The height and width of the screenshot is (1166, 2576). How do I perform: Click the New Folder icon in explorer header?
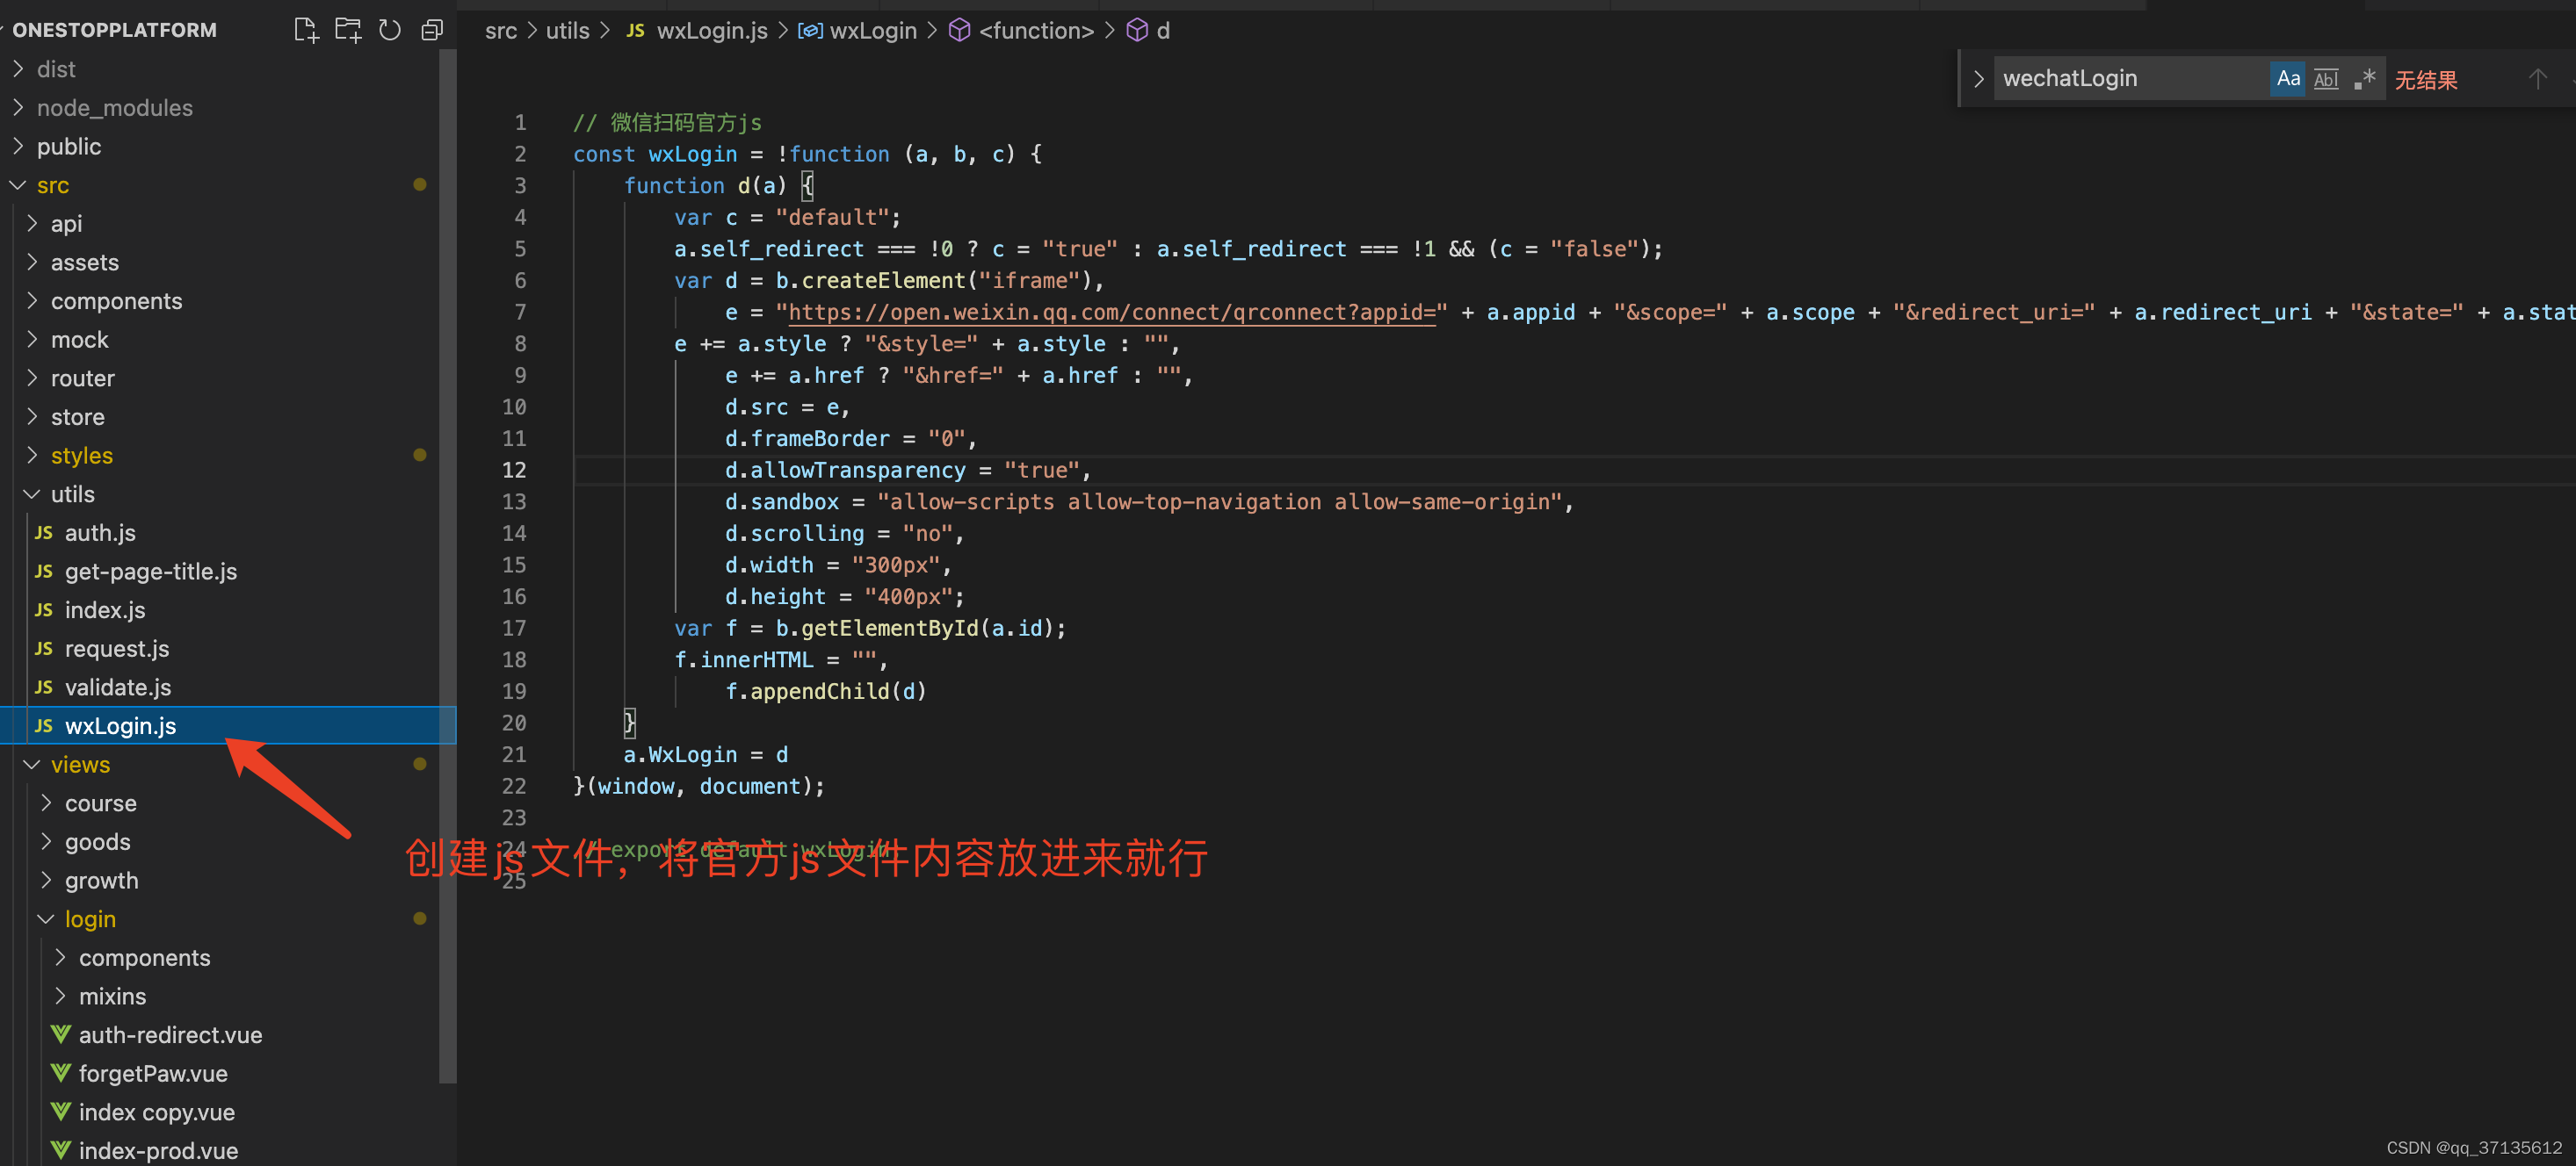[348, 30]
